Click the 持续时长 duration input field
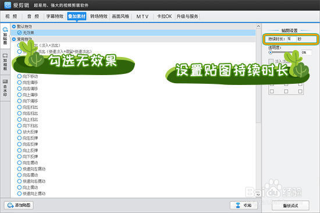320x213 pixels. (291, 39)
